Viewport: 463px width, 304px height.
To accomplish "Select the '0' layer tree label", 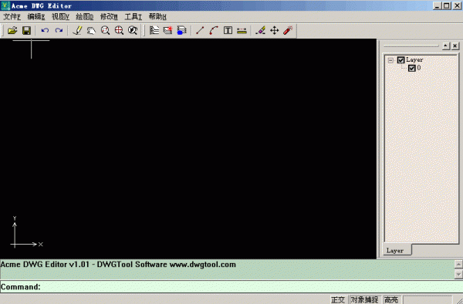I will tap(419, 68).
